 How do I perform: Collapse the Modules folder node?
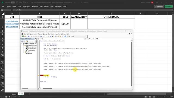pyautogui.click(x=24, y=52)
